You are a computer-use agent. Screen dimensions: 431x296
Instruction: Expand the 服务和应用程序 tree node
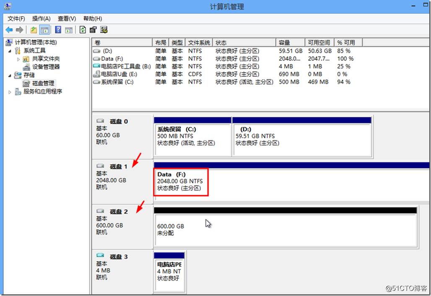[x=10, y=92]
